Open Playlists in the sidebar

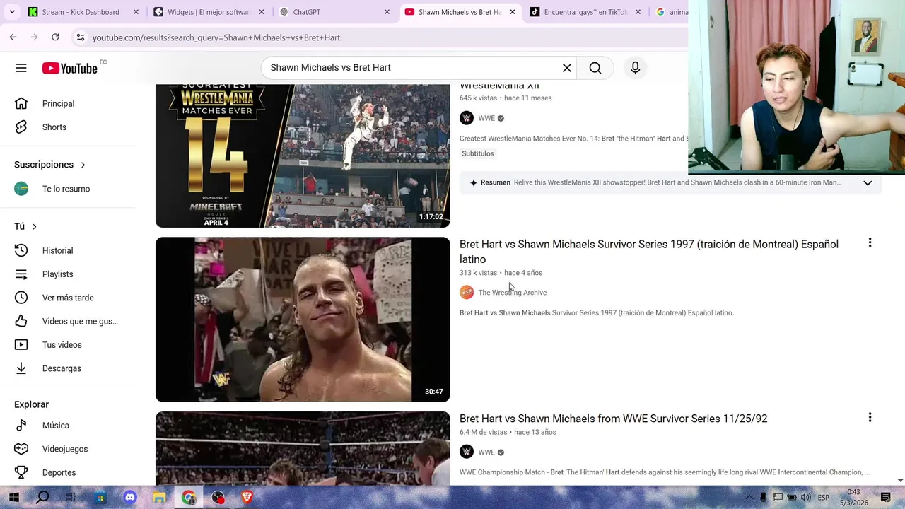[x=68, y=274]
